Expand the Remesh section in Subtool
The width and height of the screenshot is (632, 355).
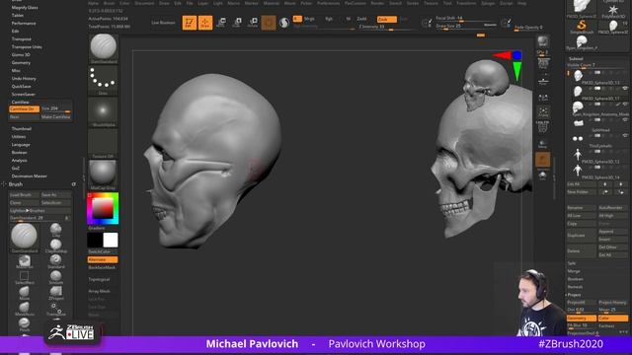click(575, 287)
